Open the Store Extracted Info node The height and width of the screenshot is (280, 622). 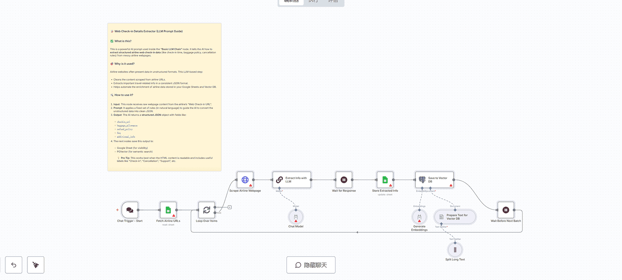385,180
